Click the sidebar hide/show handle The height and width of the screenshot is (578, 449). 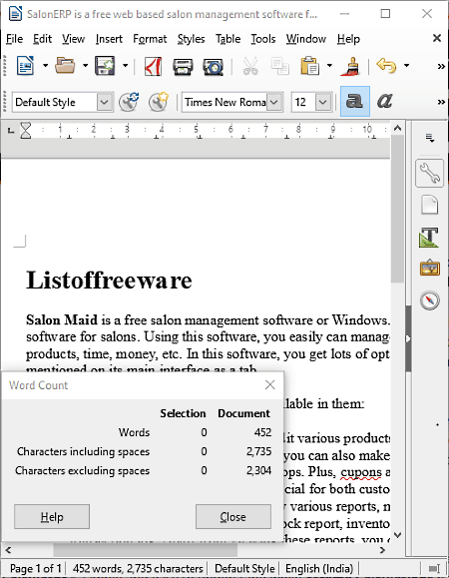(x=408, y=338)
